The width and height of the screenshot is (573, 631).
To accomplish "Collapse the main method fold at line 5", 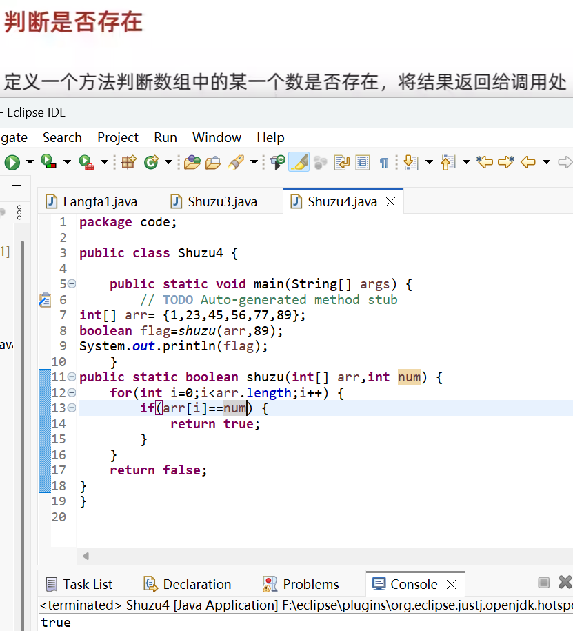I will (x=72, y=283).
